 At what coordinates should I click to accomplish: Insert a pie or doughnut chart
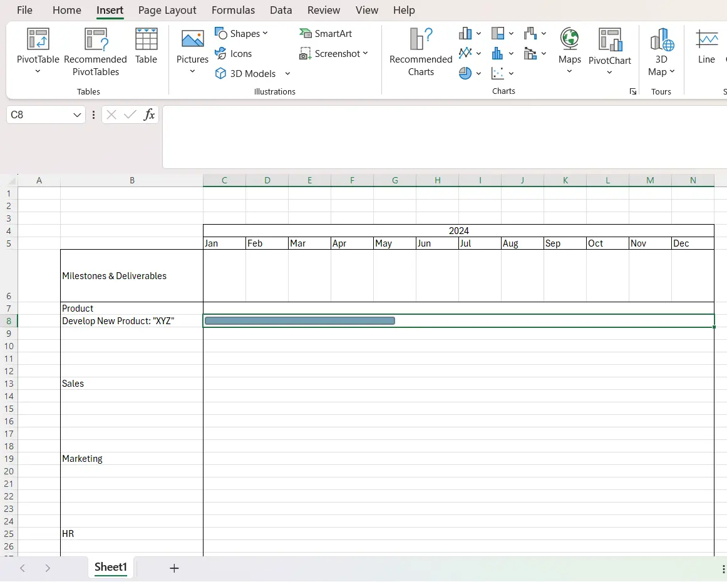[465, 73]
